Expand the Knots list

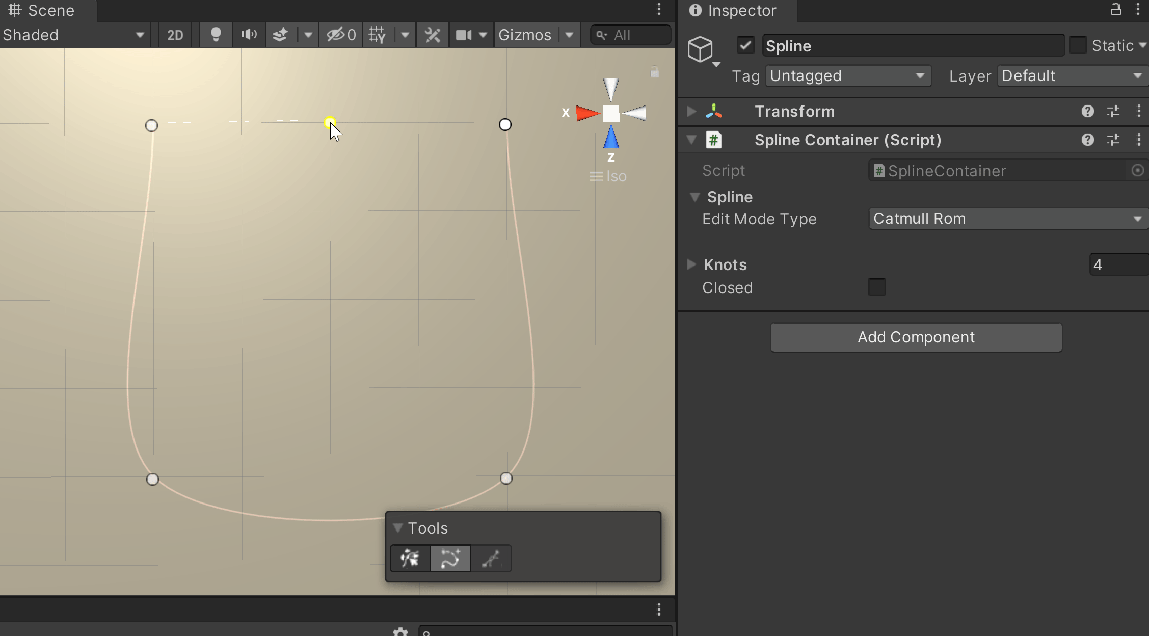click(691, 264)
